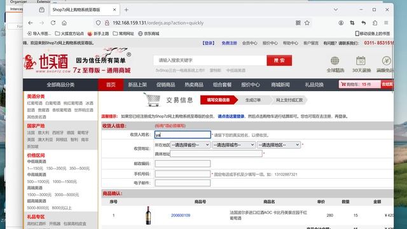The width and height of the screenshot is (407, 229).
Task: Open the 火狐官方站点 bookmarks folder
Action: point(69,34)
